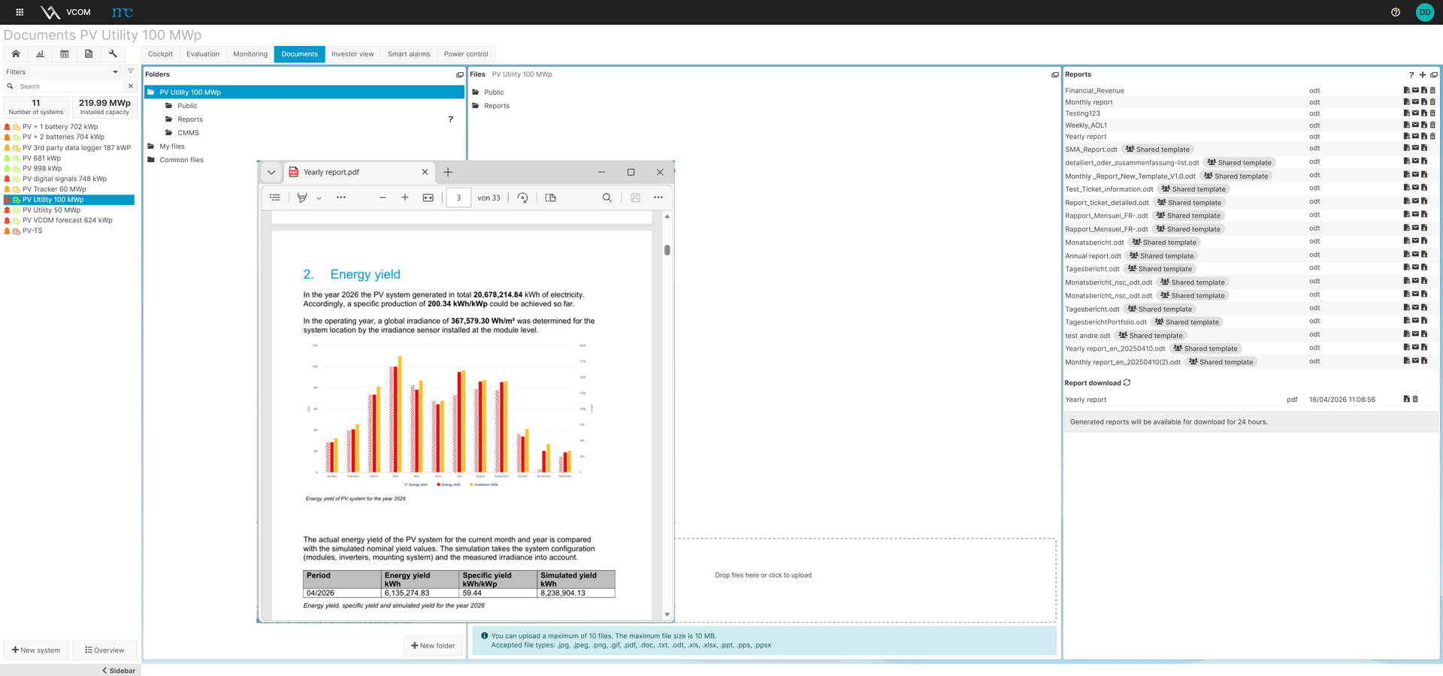The image size is (1443, 676).
Task: Rotate the PDF page
Action: click(x=523, y=198)
